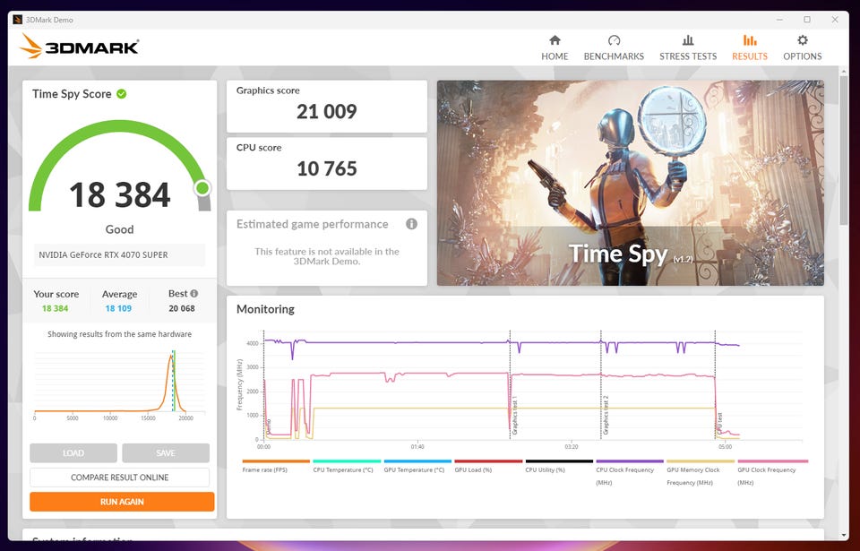Go to Benchmarks tab
Viewport: 860px width, 551px height.
coord(614,47)
